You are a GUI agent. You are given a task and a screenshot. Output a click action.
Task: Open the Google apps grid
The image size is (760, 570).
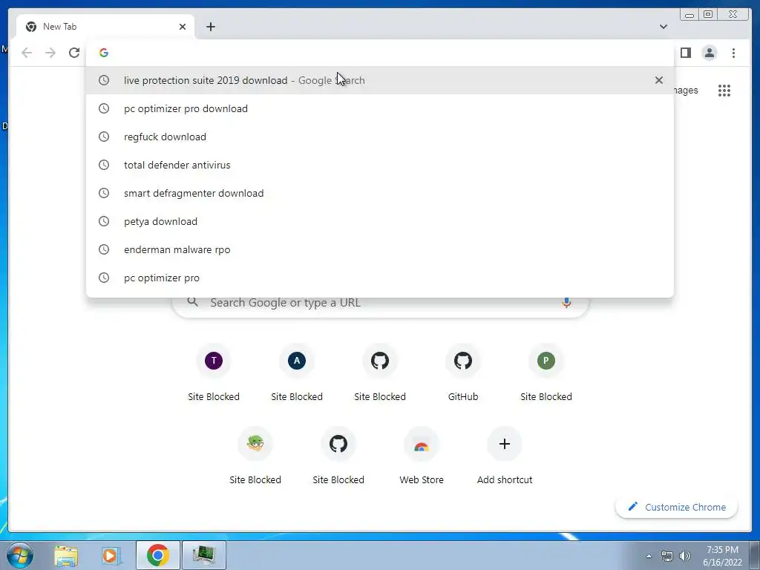pyautogui.click(x=724, y=90)
